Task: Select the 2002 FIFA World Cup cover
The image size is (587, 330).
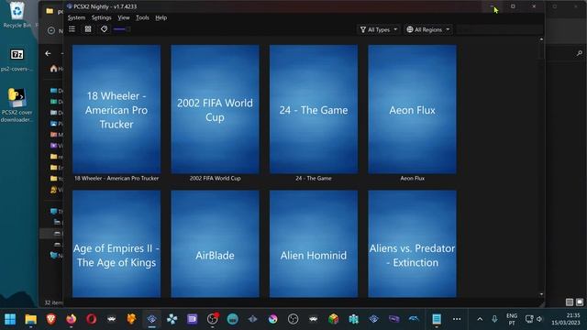Action: tap(215, 109)
